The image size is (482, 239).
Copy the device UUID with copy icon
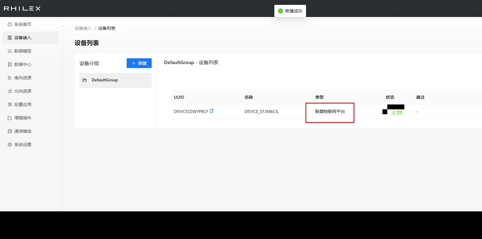[212, 111]
